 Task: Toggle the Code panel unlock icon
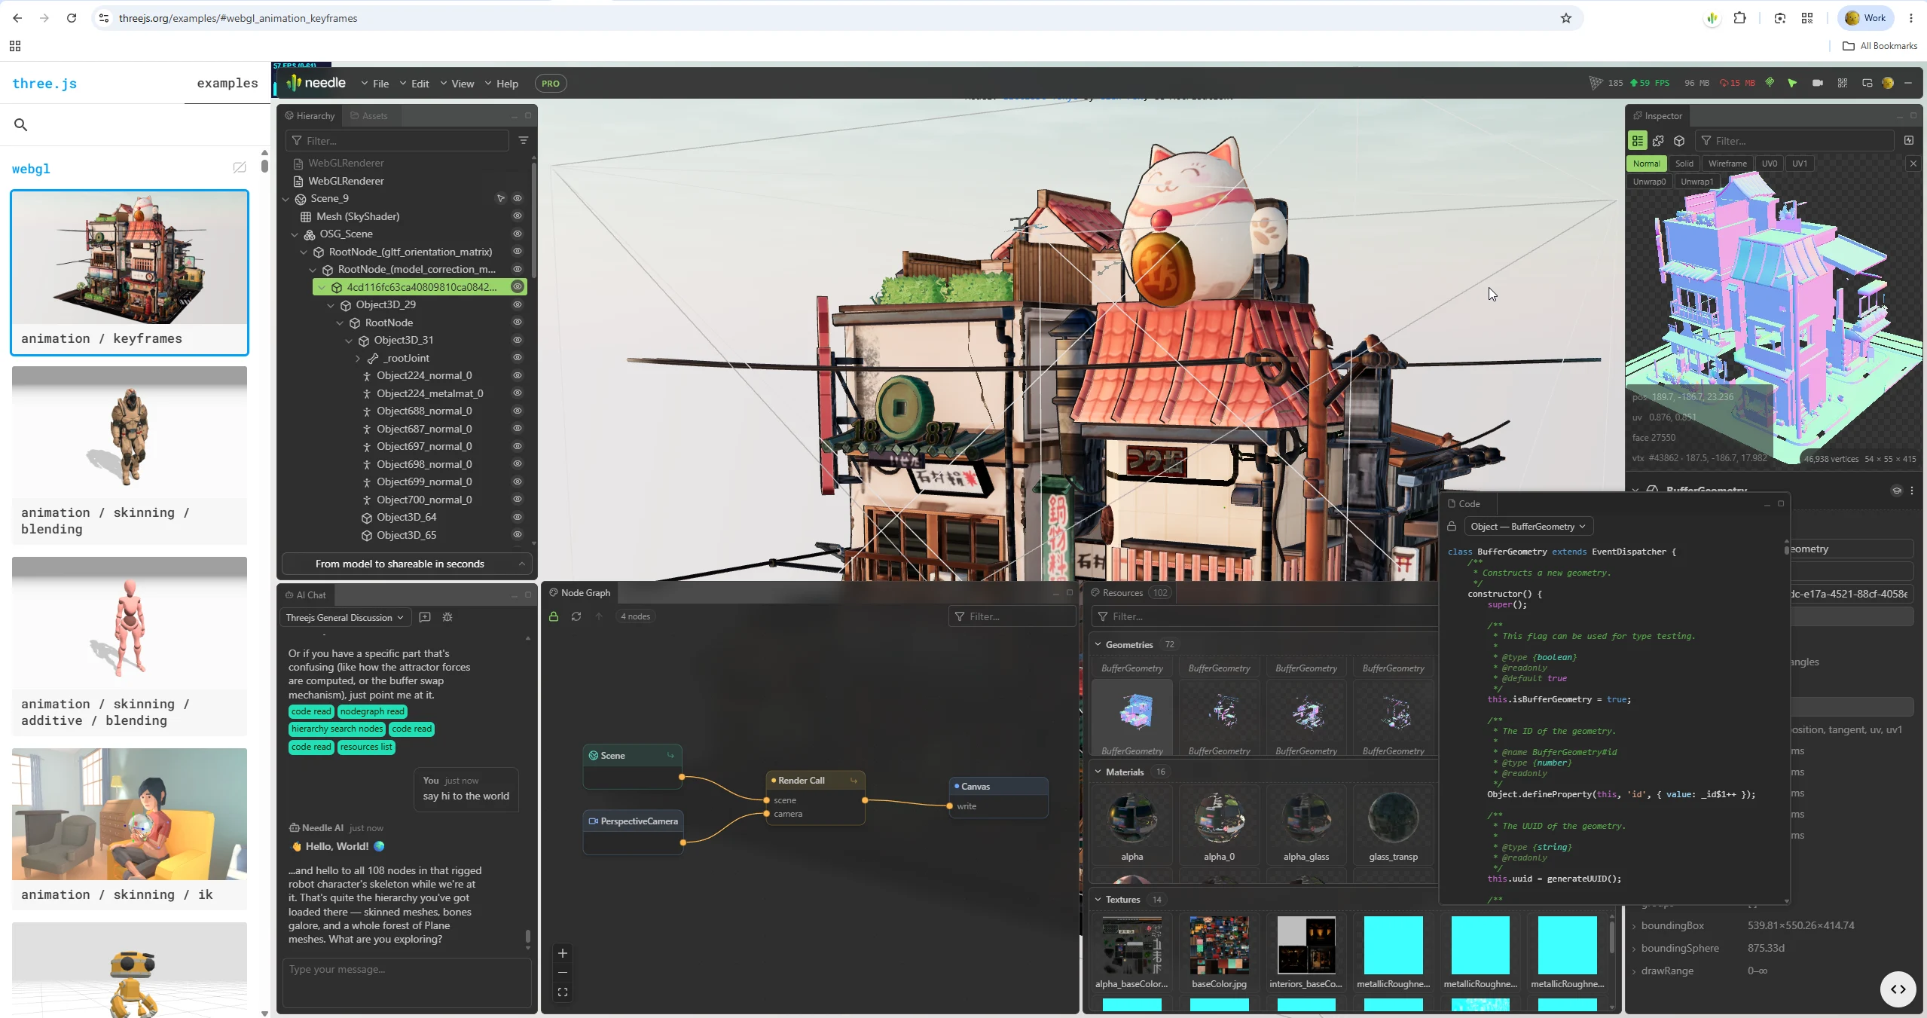[x=1452, y=527]
